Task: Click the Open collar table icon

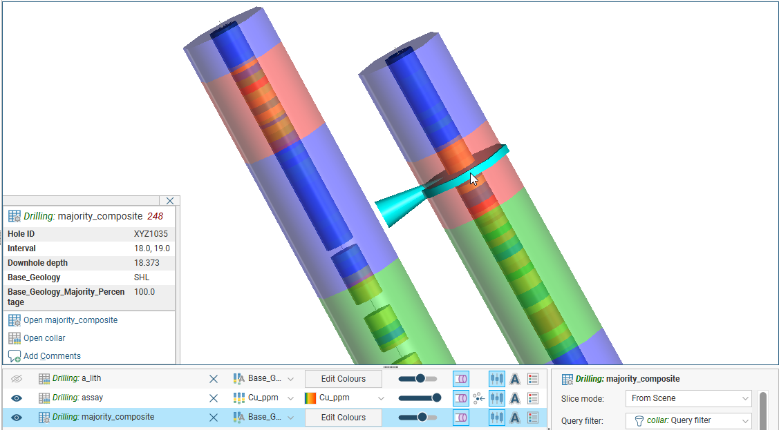Action: pyautogui.click(x=15, y=338)
